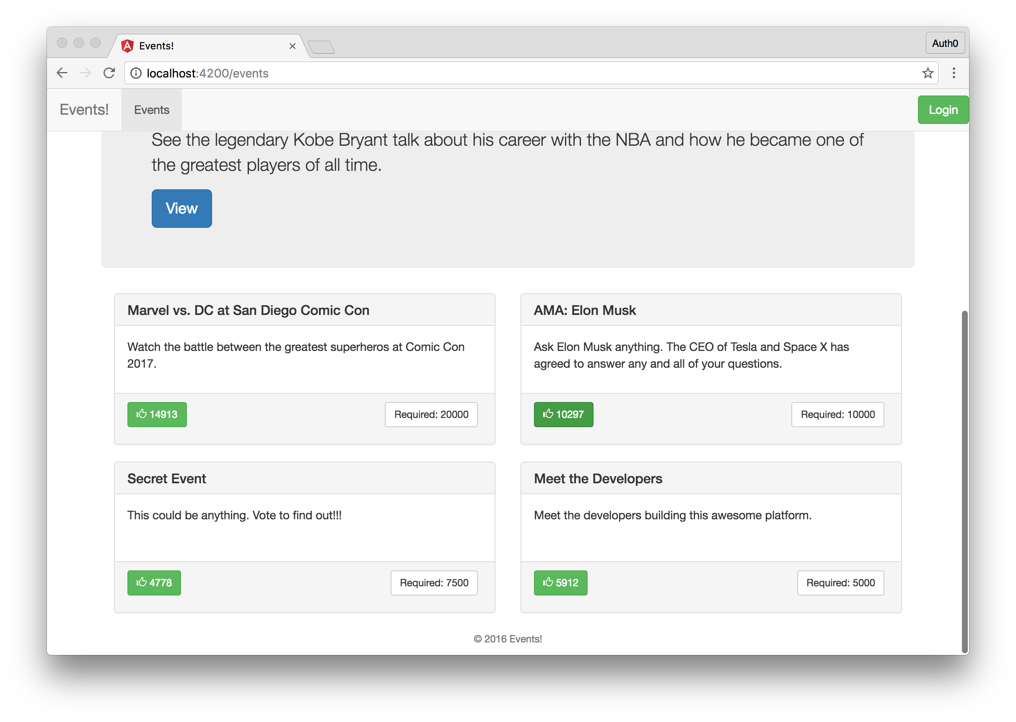Click the Required: 7500 button
The height and width of the screenshot is (722, 1016).
coord(434,583)
